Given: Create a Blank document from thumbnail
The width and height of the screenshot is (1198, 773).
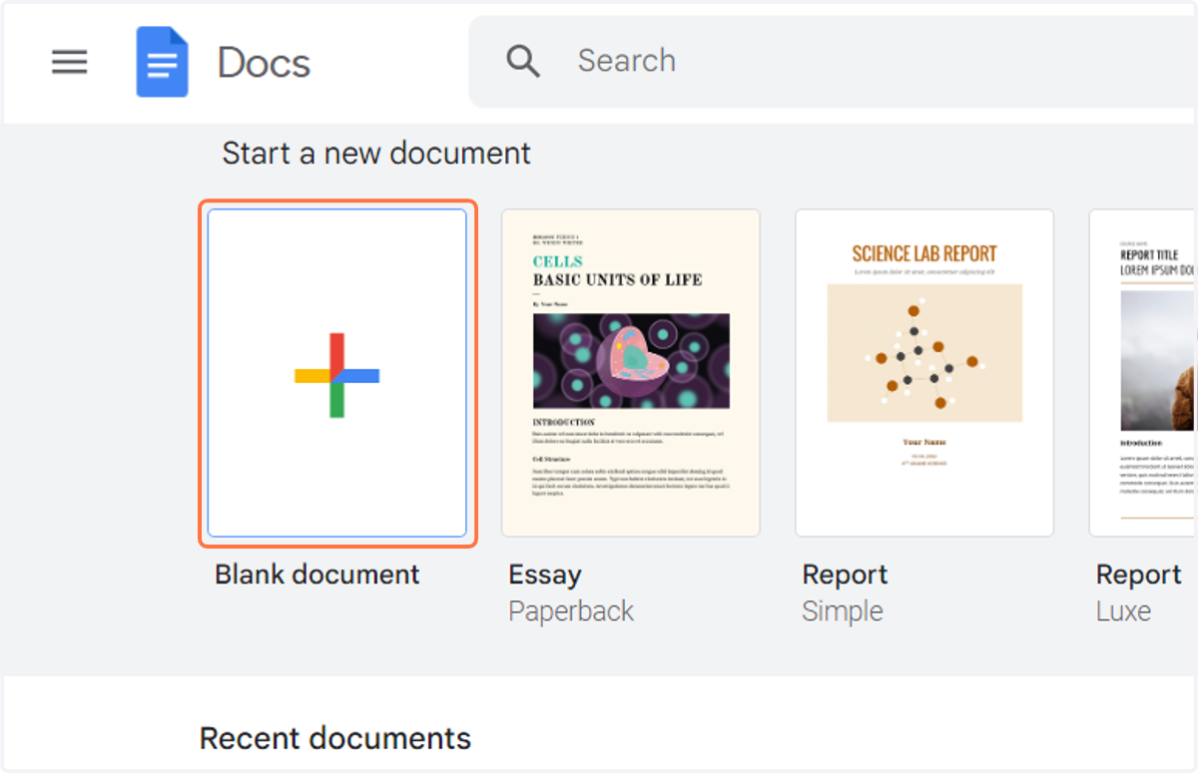Looking at the screenshot, I should coord(337,373).
